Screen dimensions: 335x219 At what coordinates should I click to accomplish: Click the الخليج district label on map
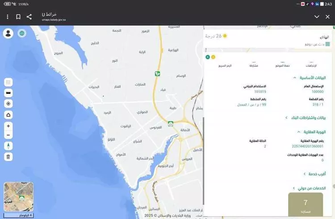pyautogui.click(x=95, y=43)
